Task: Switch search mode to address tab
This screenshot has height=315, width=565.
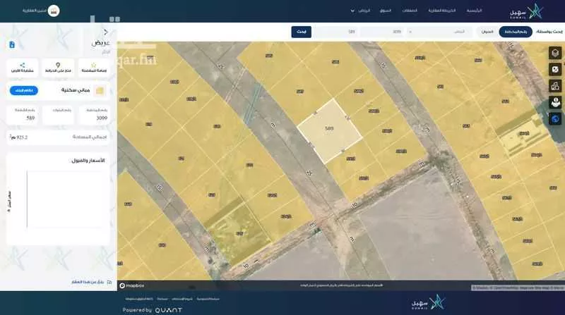Action: click(487, 32)
